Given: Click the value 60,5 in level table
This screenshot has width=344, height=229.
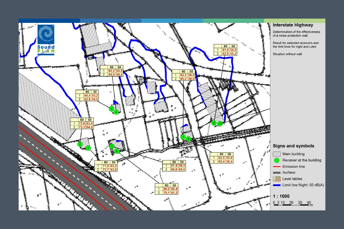Looking at the screenshot, I should pos(182,170).
